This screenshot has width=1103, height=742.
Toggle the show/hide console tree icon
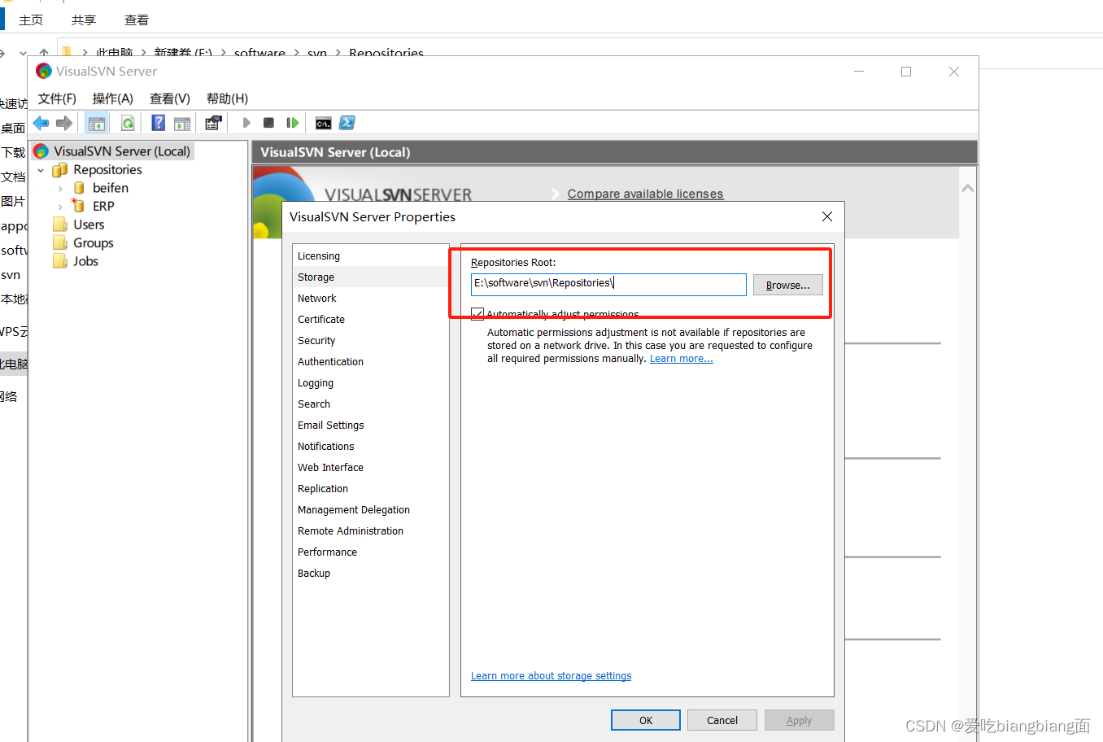click(97, 123)
